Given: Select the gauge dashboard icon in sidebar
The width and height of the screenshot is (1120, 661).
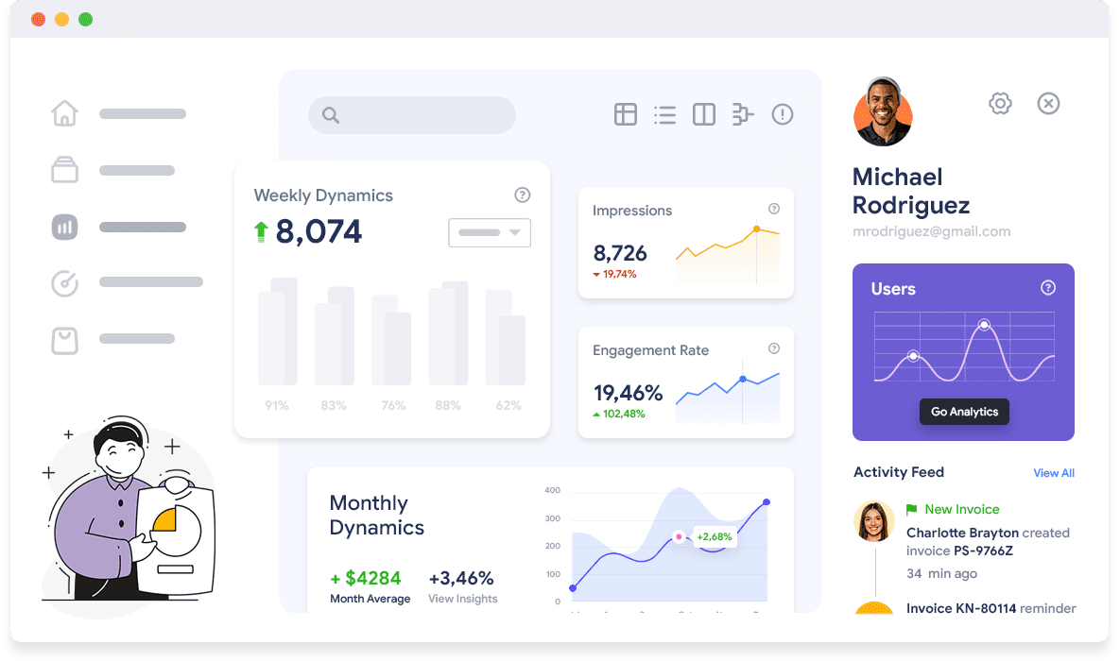Looking at the screenshot, I should coord(64,283).
